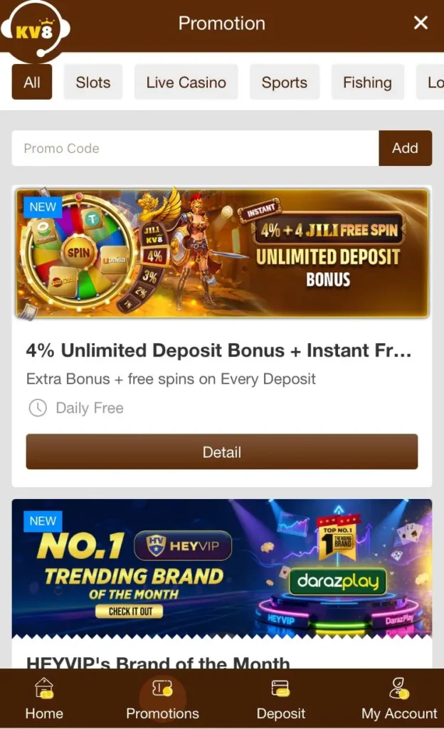
Task: Switch to the Slots tab
Action: point(93,83)
